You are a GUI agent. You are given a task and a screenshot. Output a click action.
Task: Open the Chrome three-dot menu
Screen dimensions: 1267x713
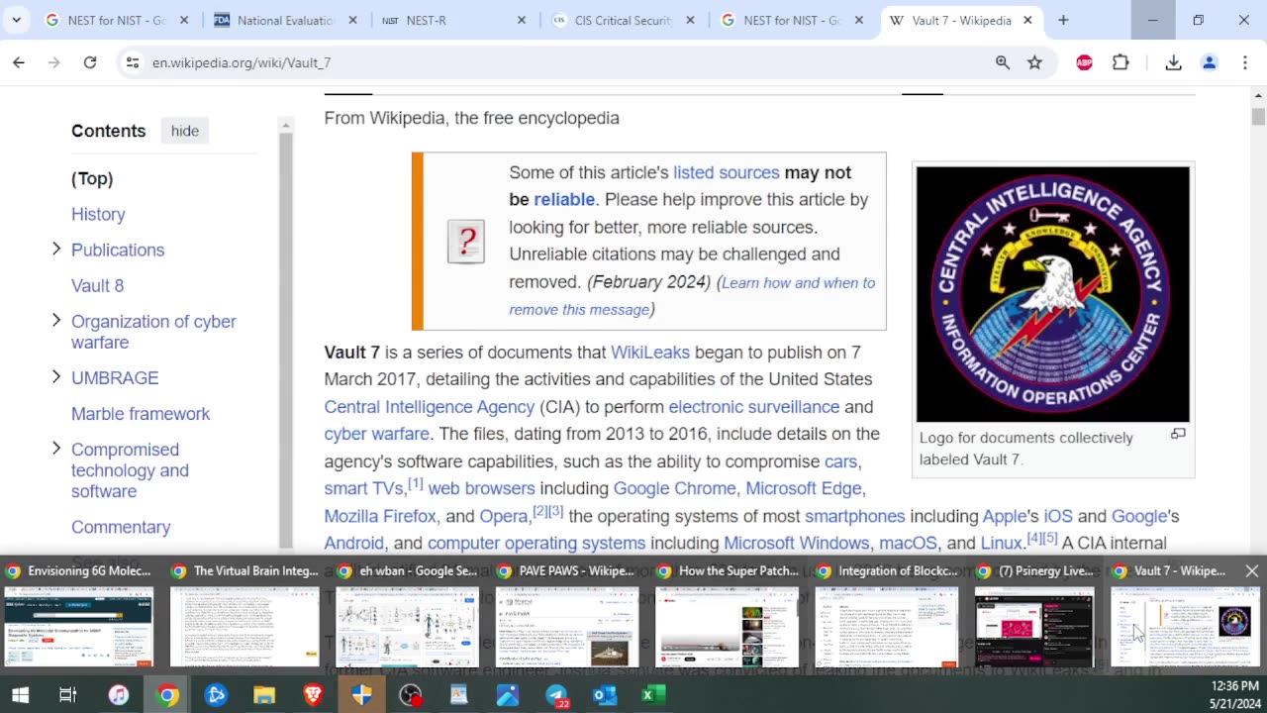1245,62
